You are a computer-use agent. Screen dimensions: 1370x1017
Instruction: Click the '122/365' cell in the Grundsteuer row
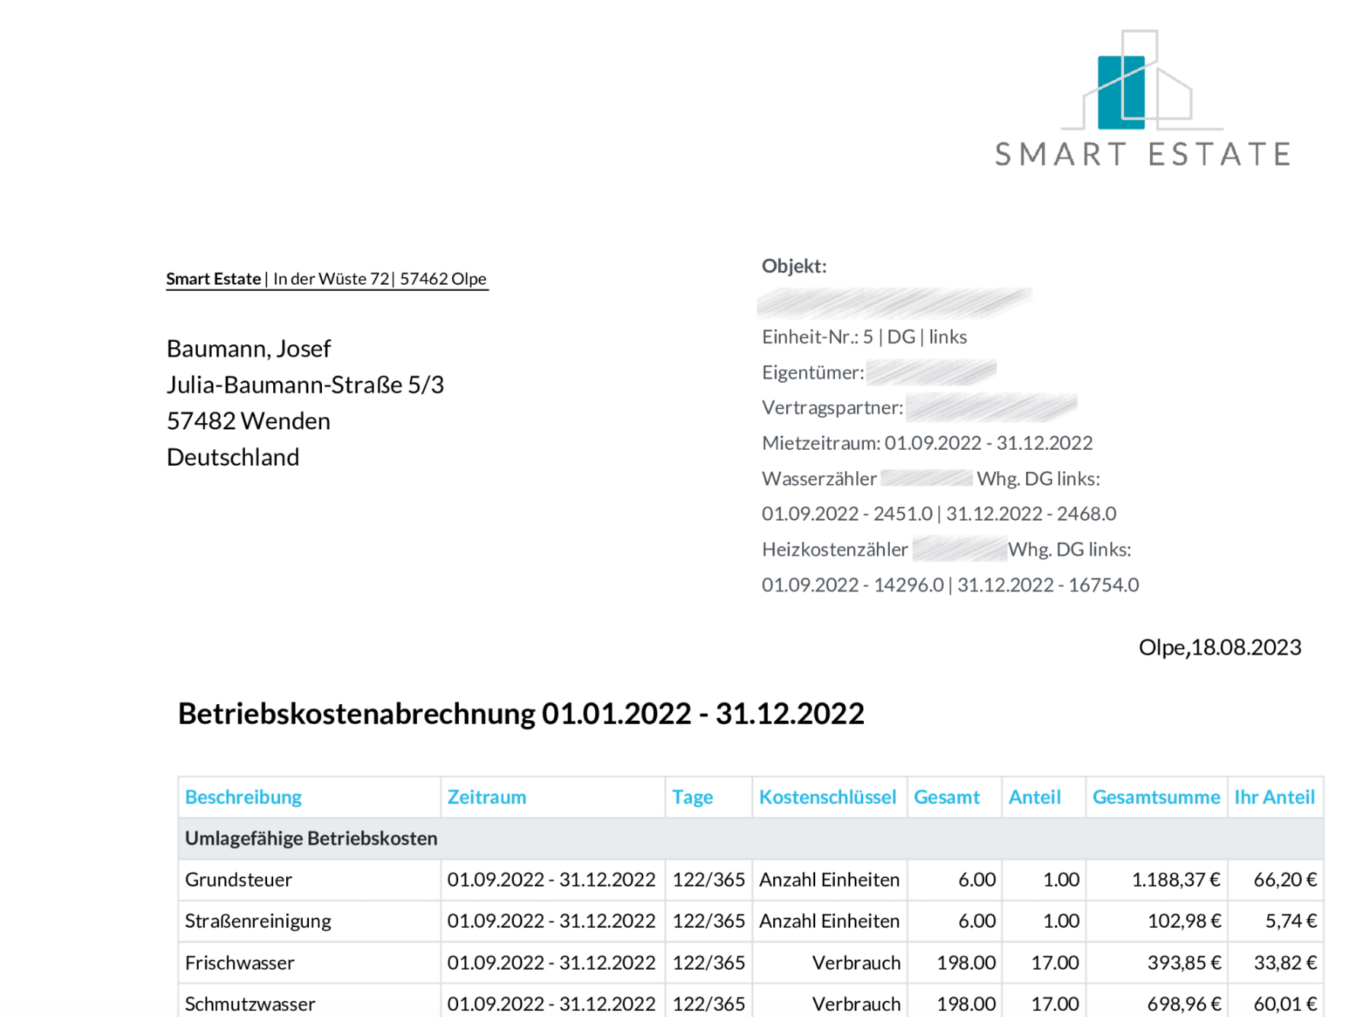click(709, 880)
